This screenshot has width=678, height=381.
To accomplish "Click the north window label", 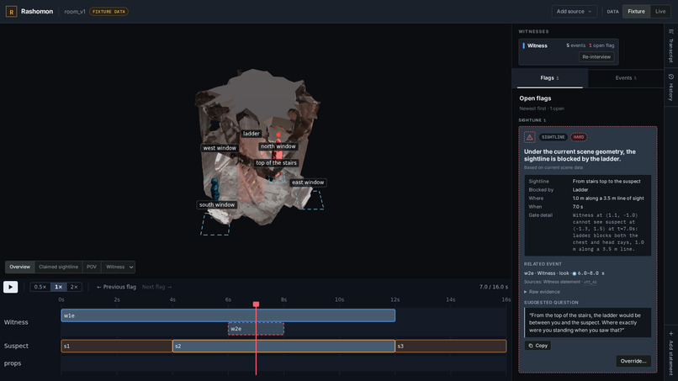I will click(278, 146).
